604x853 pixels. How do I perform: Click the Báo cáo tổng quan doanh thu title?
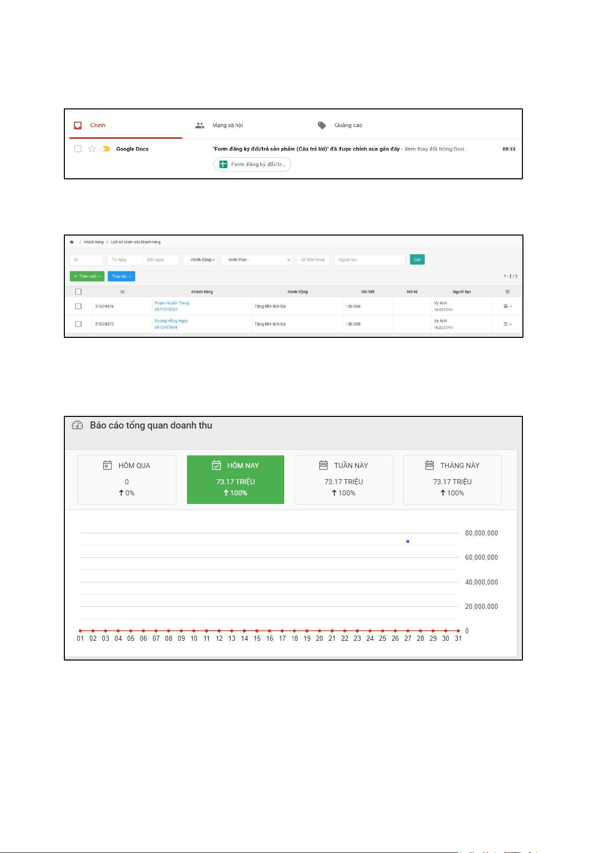pyautogui.click(x=151, y=425)
